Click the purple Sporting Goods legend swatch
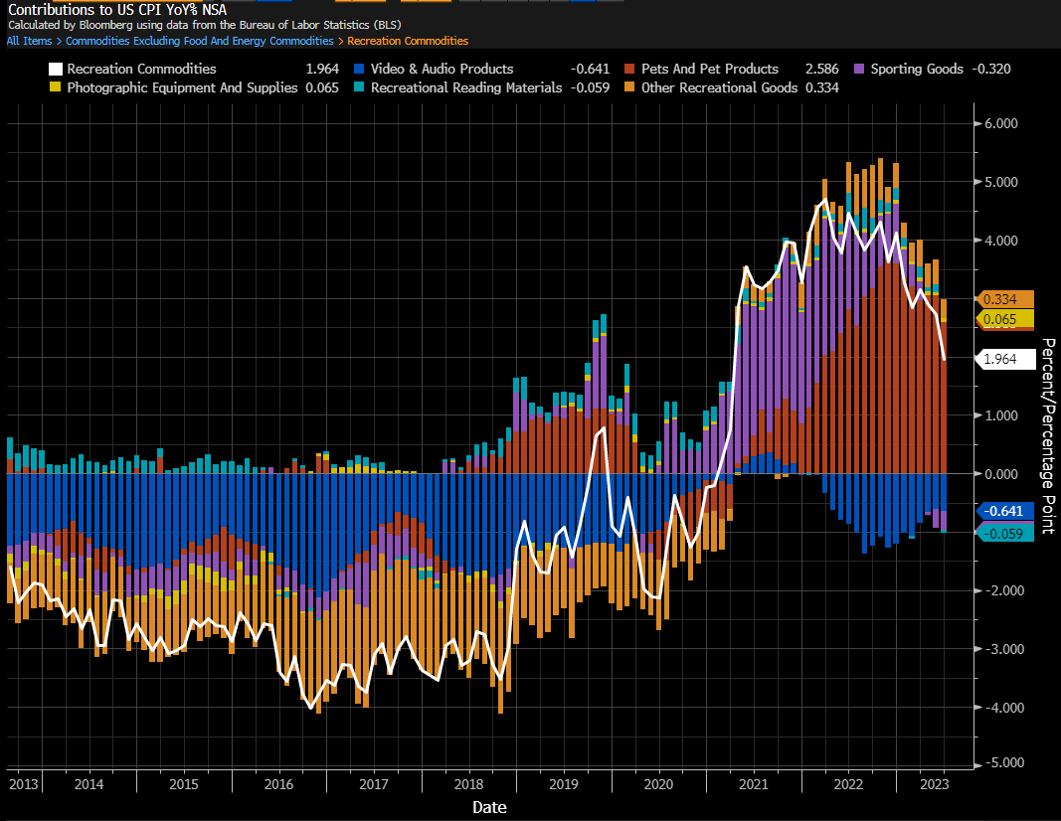This screenshot has height=821, width=1061. tap(859, 69)
